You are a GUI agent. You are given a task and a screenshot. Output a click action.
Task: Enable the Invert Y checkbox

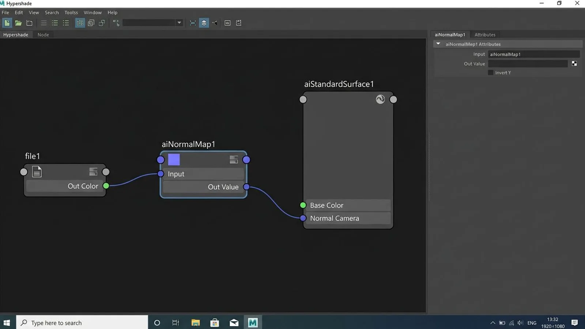pos(491,73)
